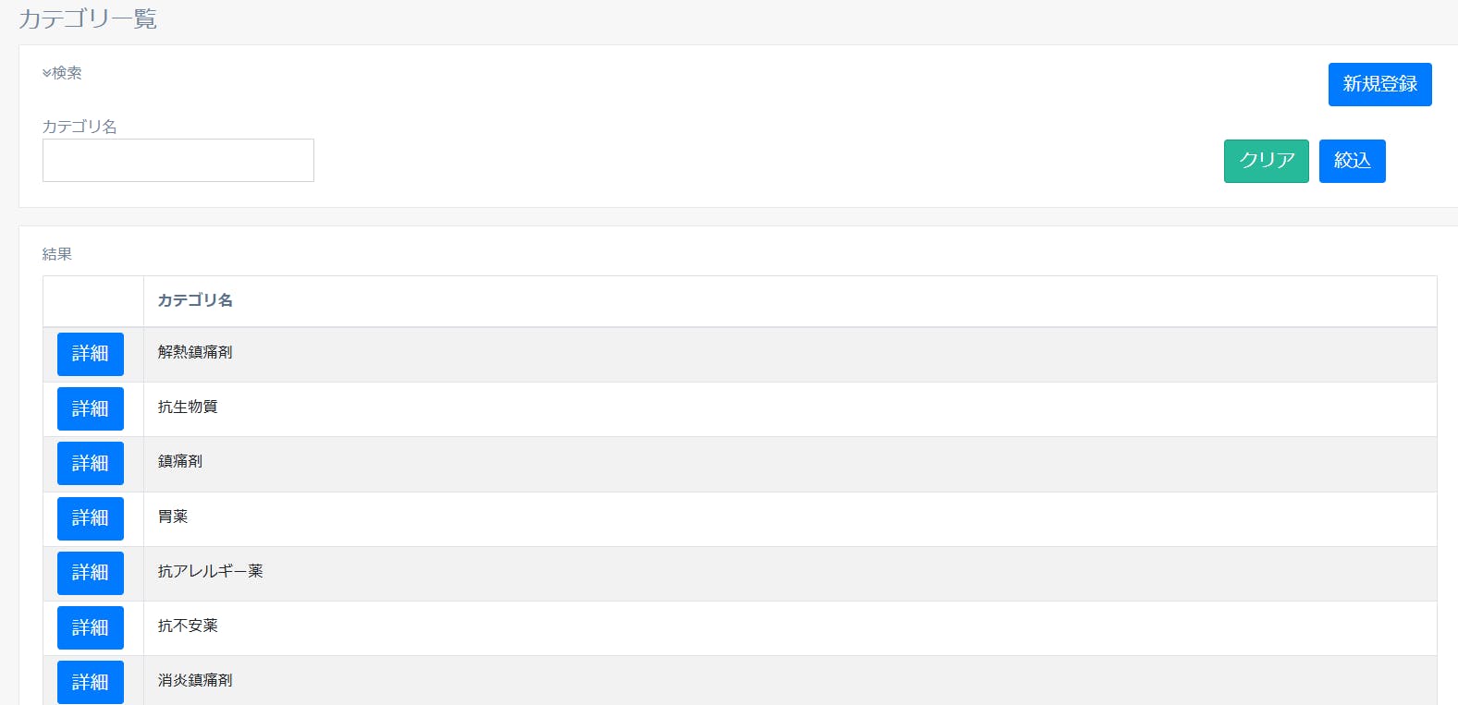Viewport: 1458px width, 705px height.
Task: Select the 抗生物質 category name cell
Action: [188, 407]
